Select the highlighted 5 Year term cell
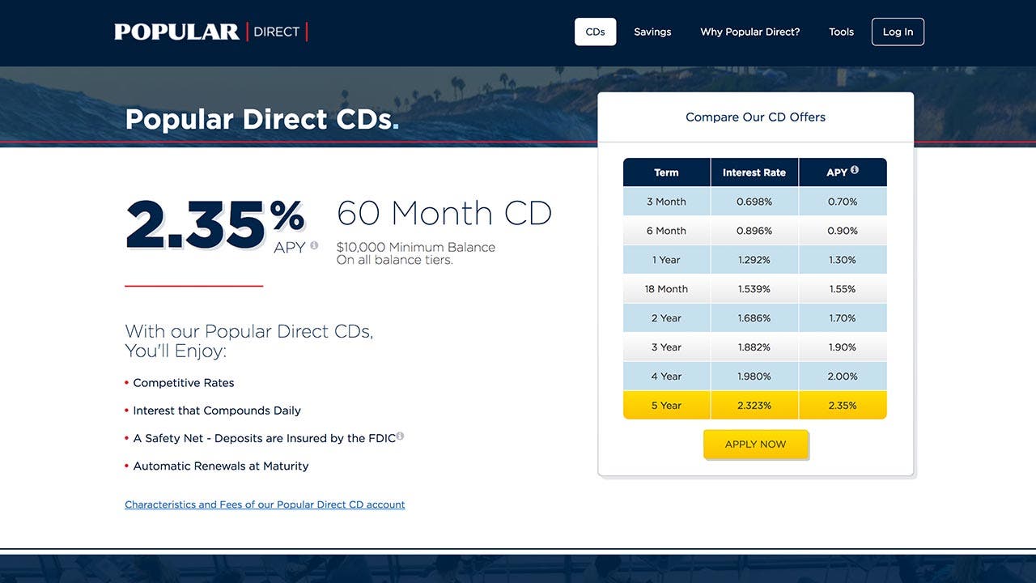The height and width of the screenshot is (583, 1036). tap(666, 406)
